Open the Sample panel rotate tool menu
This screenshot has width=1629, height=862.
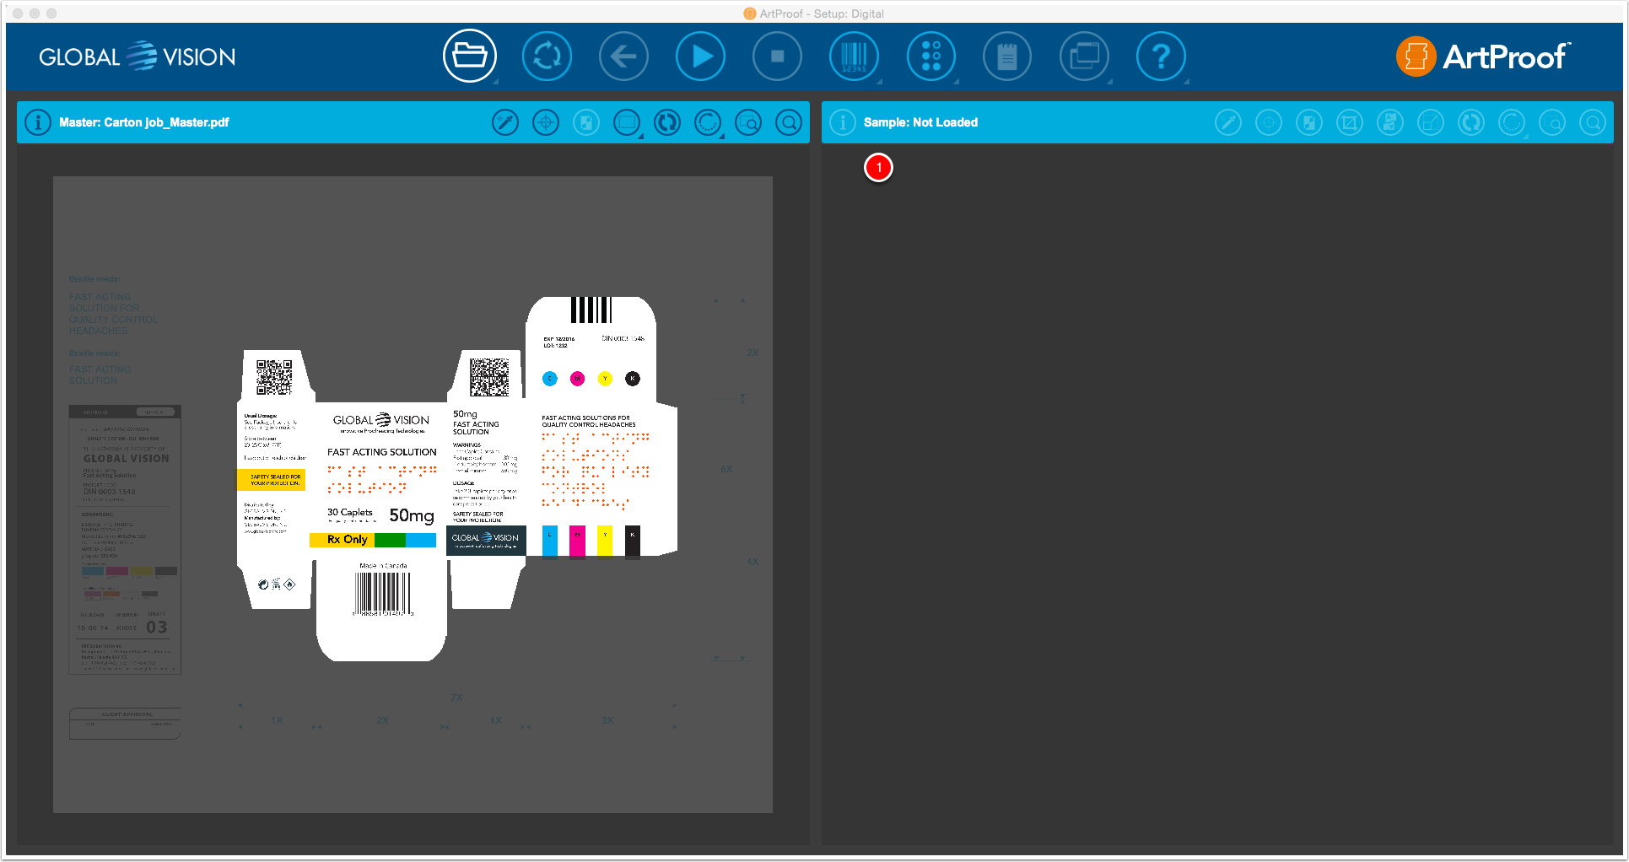pos(1512,122)
